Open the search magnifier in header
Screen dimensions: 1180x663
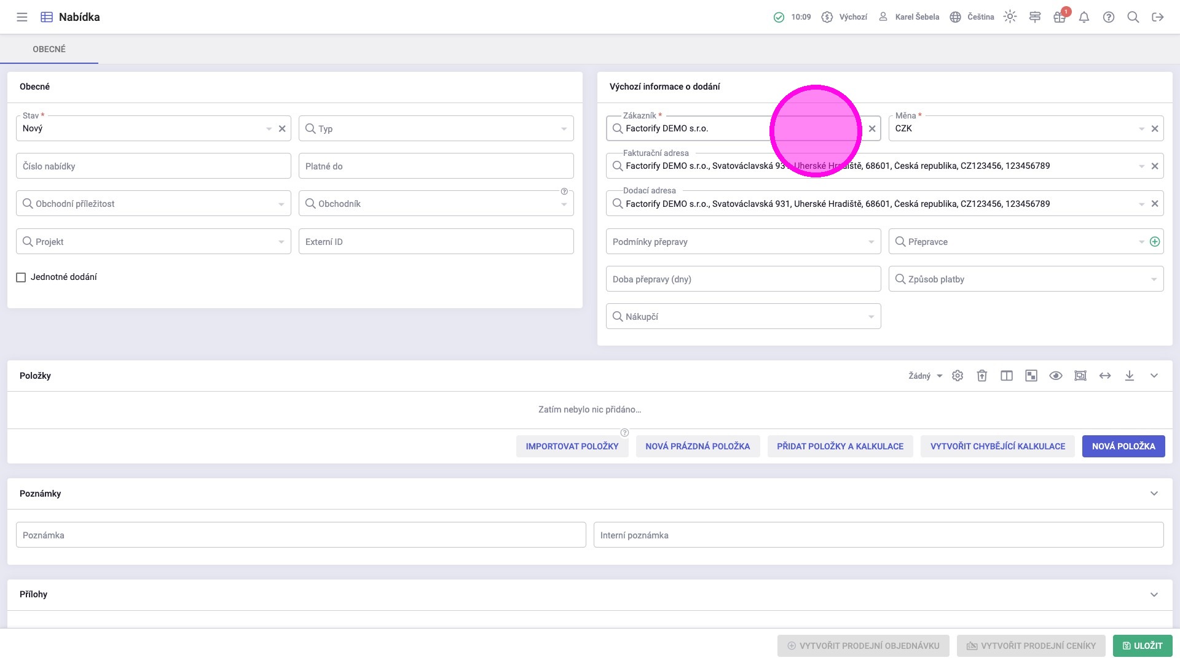[1133, 17]
